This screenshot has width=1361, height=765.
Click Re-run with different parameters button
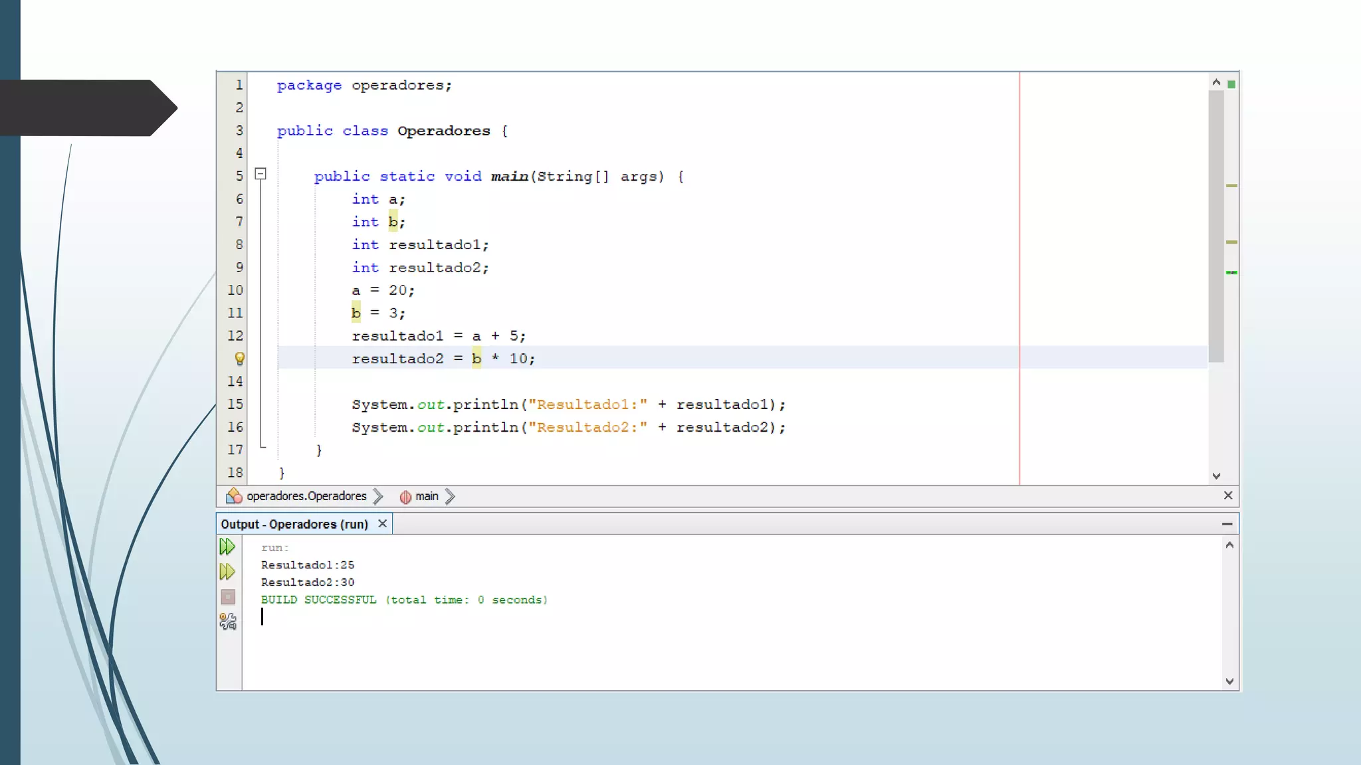click(227, 572)
